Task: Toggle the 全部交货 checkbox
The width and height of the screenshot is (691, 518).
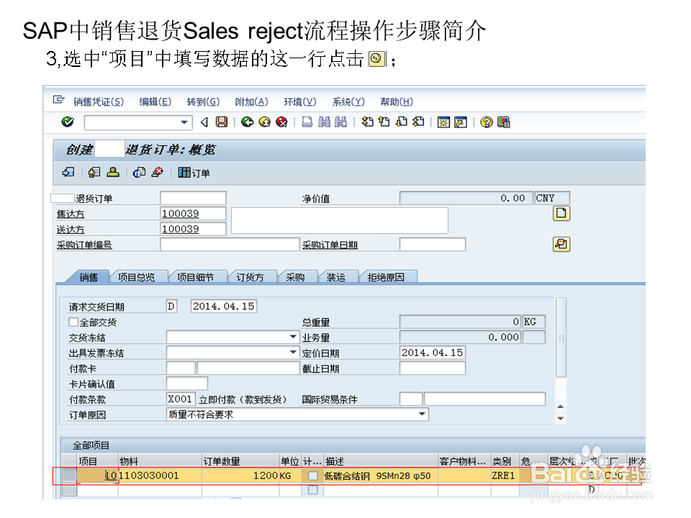Action: click(x=73, y=322)
